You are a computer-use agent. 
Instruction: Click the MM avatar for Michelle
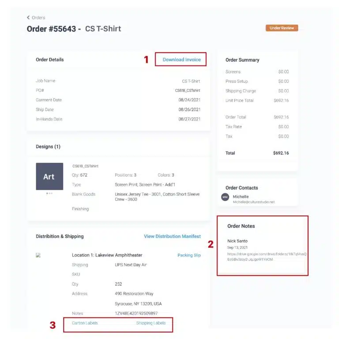coord(225,197)
